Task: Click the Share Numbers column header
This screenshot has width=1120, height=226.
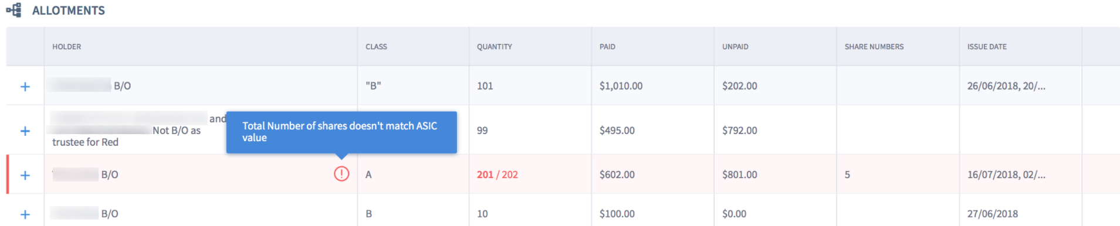Action: coord(874,47)
